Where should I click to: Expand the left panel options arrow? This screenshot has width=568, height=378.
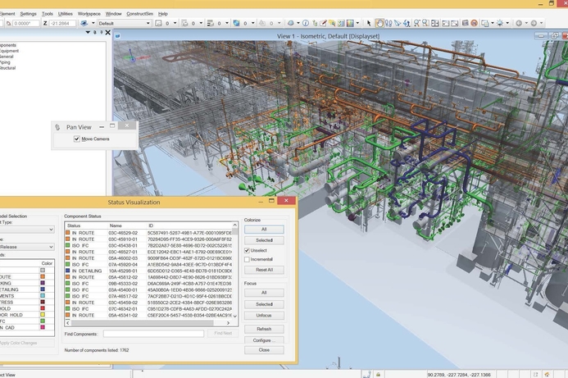pyautogui.click(x=88, y=32)
